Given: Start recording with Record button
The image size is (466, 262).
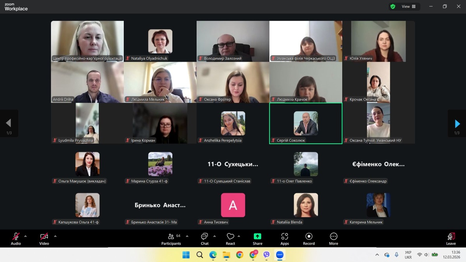Looking at the screenshot, I should pyautogui.click(x=309, y=239).
